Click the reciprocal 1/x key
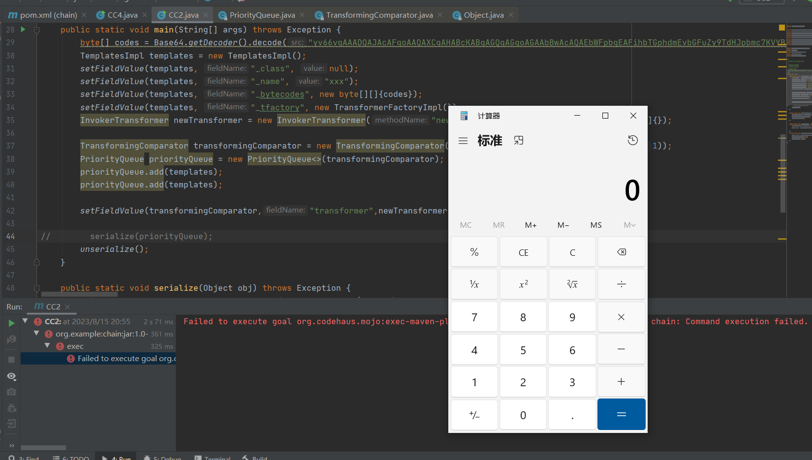 coord(474,284)
